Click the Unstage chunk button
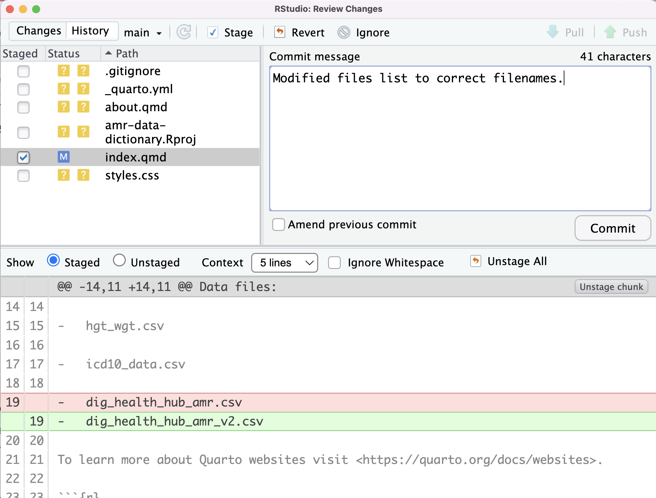 611,287
